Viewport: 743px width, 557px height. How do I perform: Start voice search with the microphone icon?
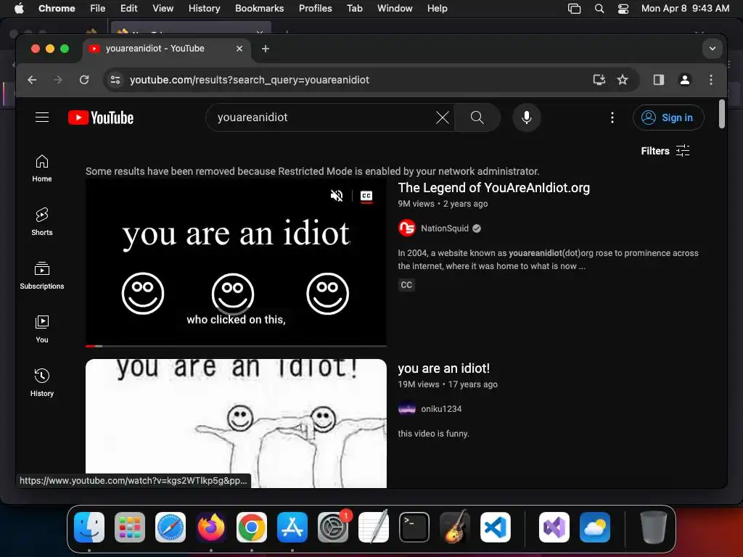527,117
